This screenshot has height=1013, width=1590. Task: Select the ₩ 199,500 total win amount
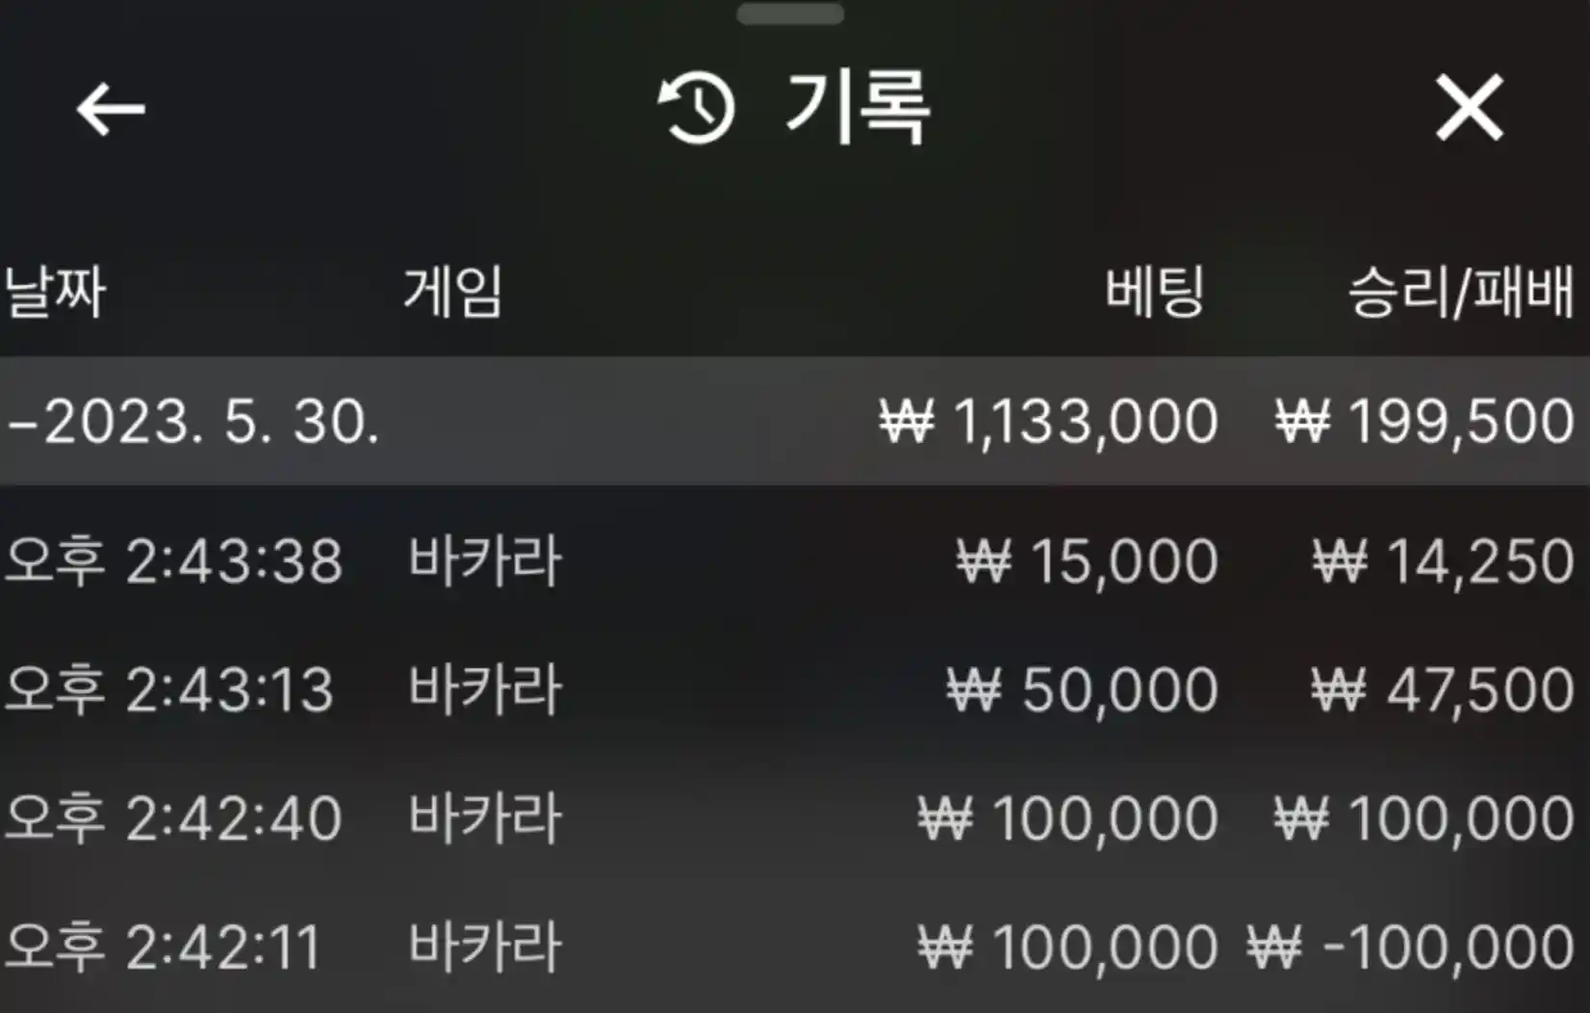(x=1425, y=422)
